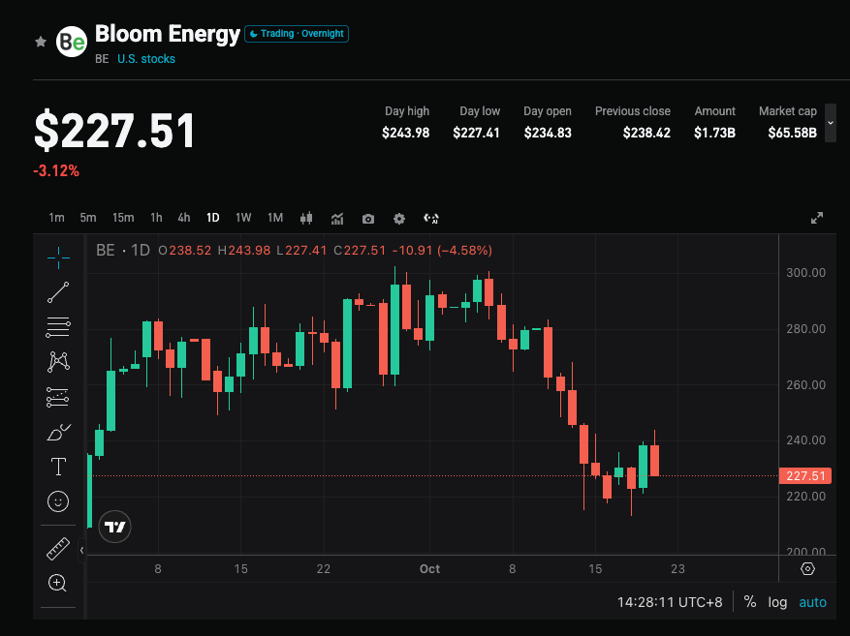Click the favorite star icon
The height and width of the screenshot is (636, 850).
(41, 42)
